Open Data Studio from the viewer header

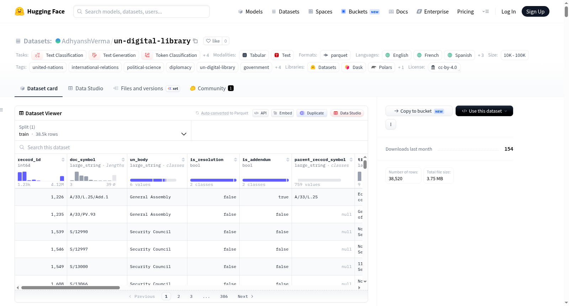(347, 113)
